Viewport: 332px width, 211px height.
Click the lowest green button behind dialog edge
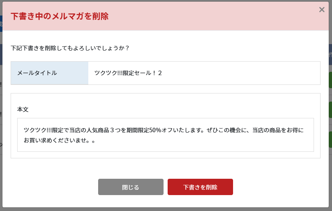(x=330, y=140)
